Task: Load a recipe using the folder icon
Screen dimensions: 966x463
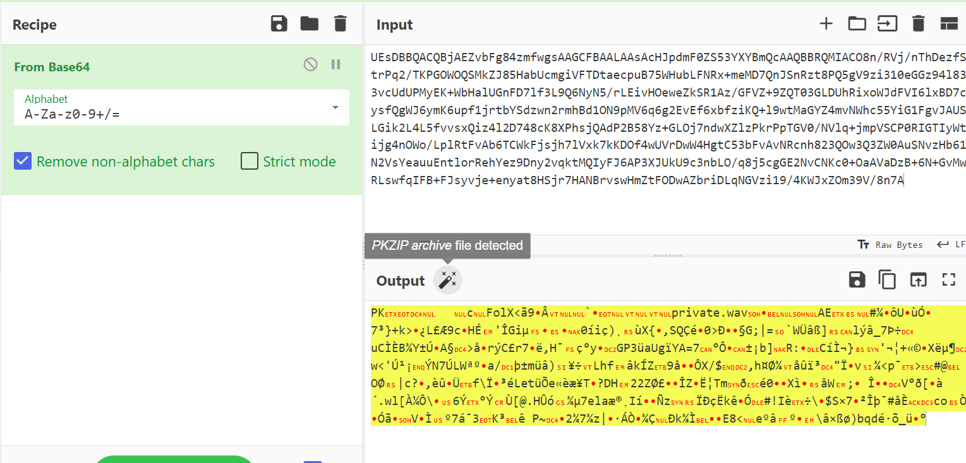Action: (x=309, y=24)
